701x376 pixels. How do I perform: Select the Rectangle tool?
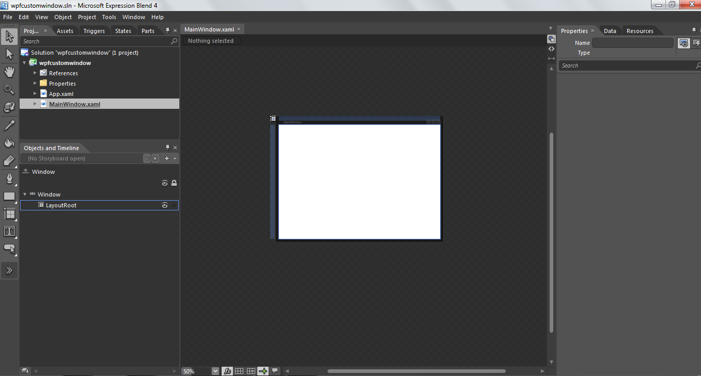9,195
